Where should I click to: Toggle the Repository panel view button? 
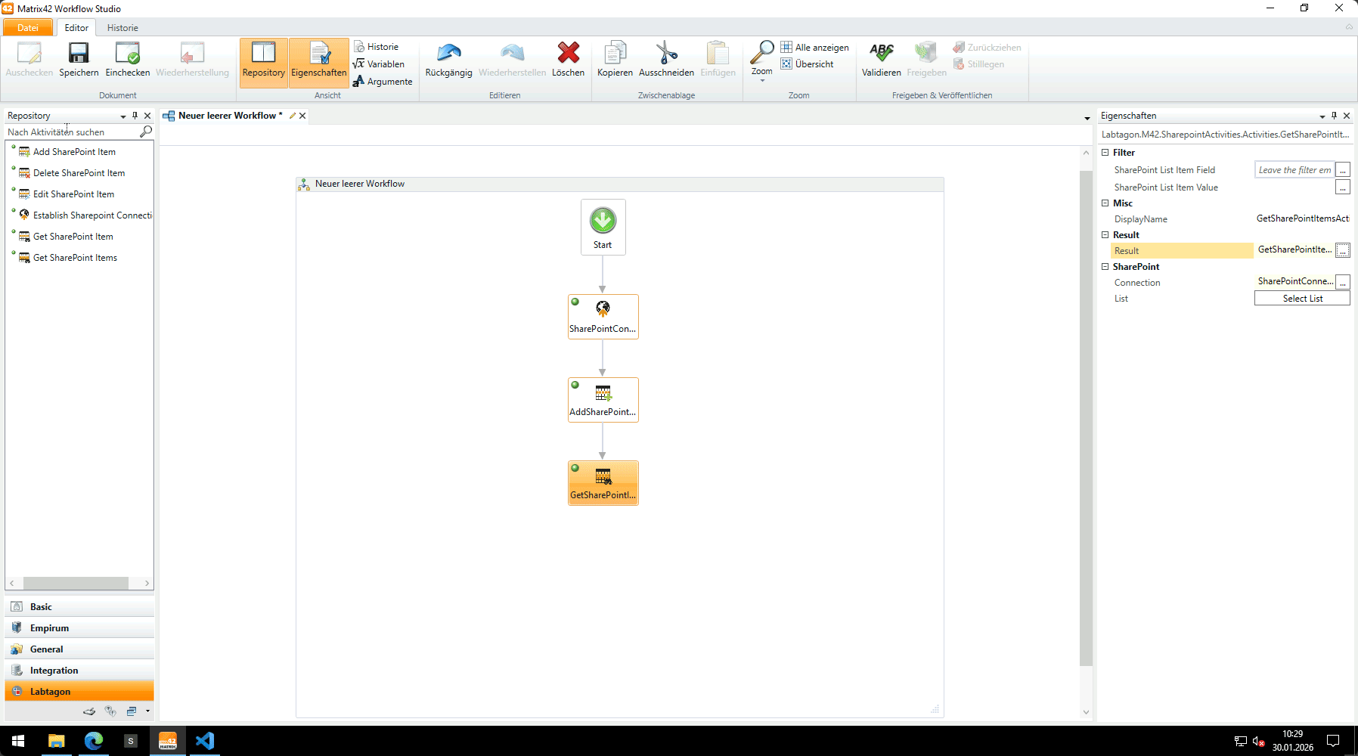263,60
